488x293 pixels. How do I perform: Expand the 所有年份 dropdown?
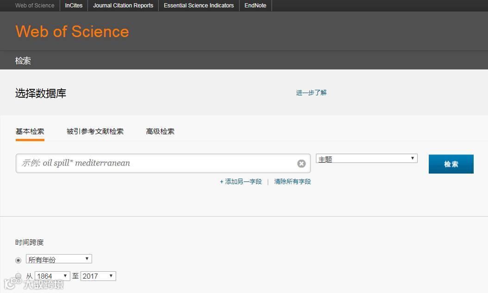[59, 259]
